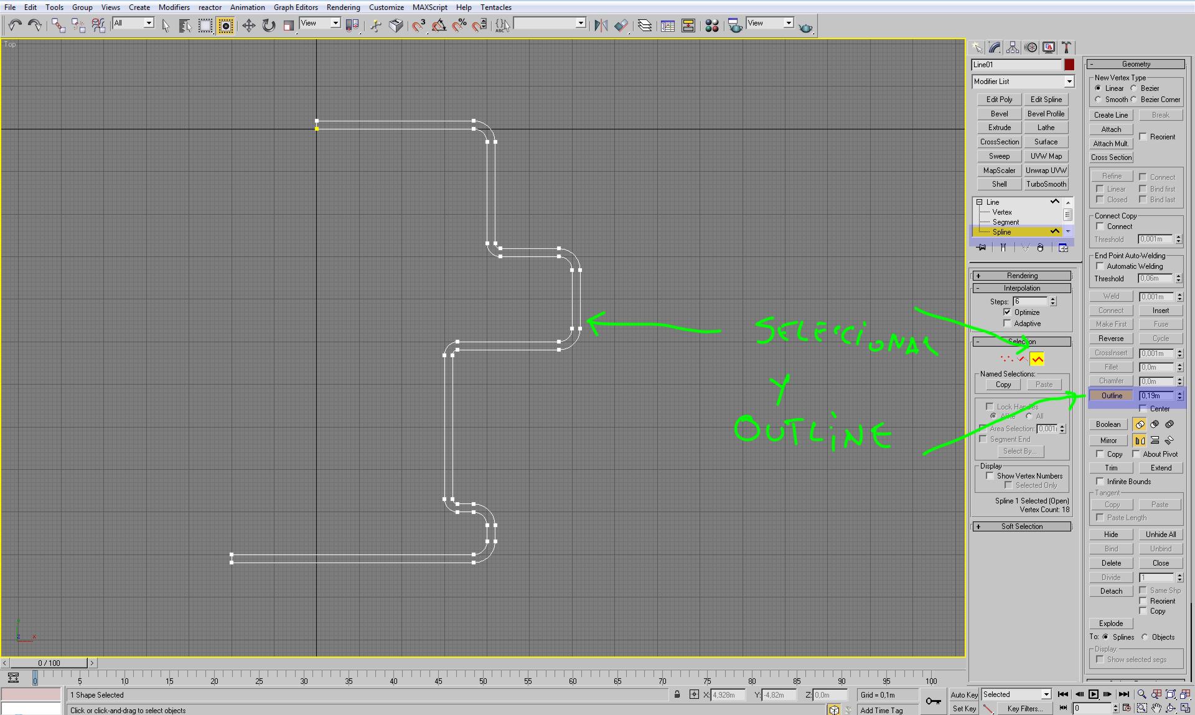This screenshot has height=715, width=1195.
Task: Click the Play Animation button
Action: [x=1093, y=694]
